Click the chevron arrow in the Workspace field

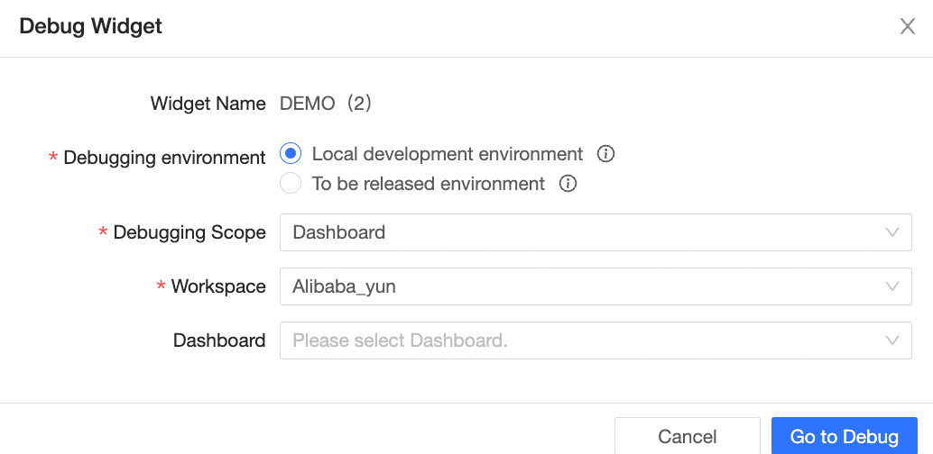[x=892, y=286]
